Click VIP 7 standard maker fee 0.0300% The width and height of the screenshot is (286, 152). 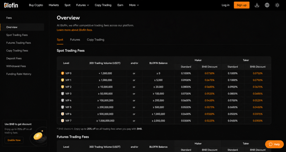click(x=186, y=121)
